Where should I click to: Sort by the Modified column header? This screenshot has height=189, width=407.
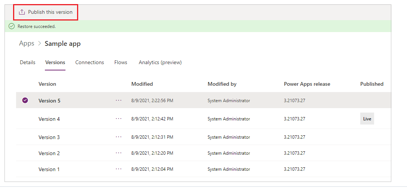click(x=142, y=84)
